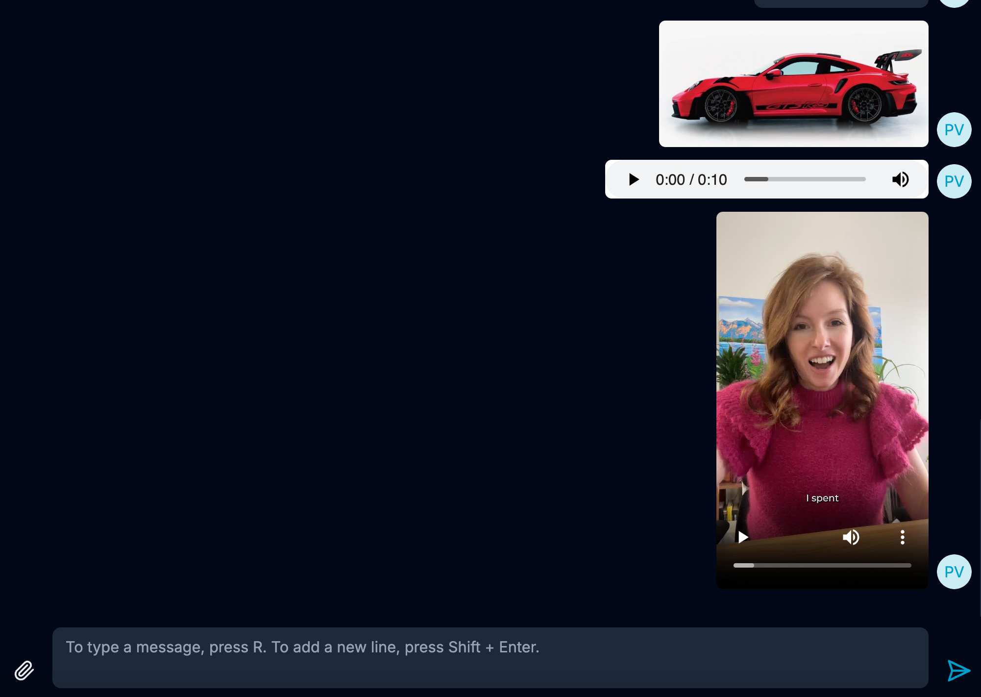The image size is (981, 697).
Task: Click the partially visible avatar at the top
Action: [x=954, y=3]
